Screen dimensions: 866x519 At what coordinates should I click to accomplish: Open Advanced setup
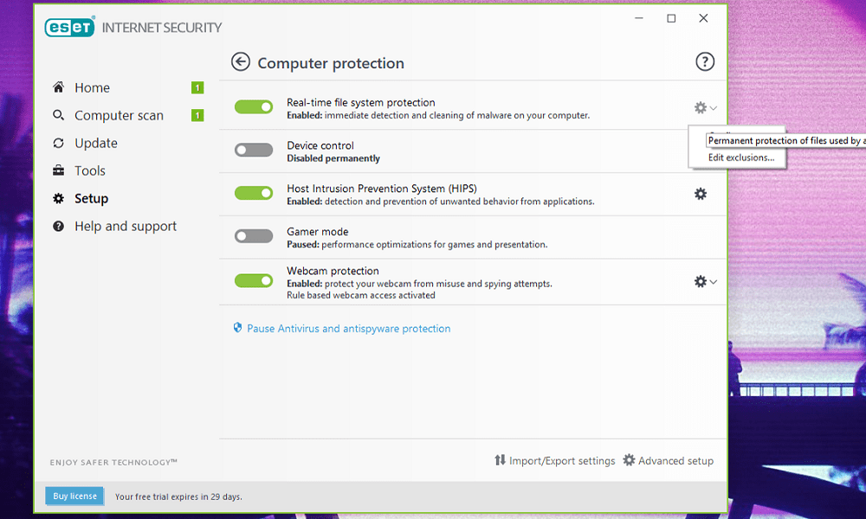point(669,460)
